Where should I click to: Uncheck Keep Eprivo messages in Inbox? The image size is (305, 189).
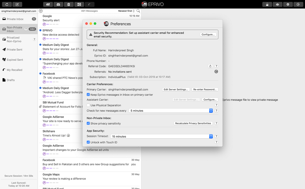click(88, 94)
